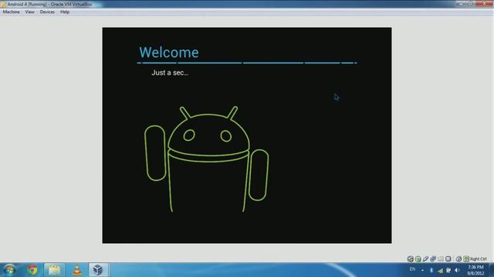Open the Help menu
The height and width of the screenshot is (277, 494).
(65, 12)
